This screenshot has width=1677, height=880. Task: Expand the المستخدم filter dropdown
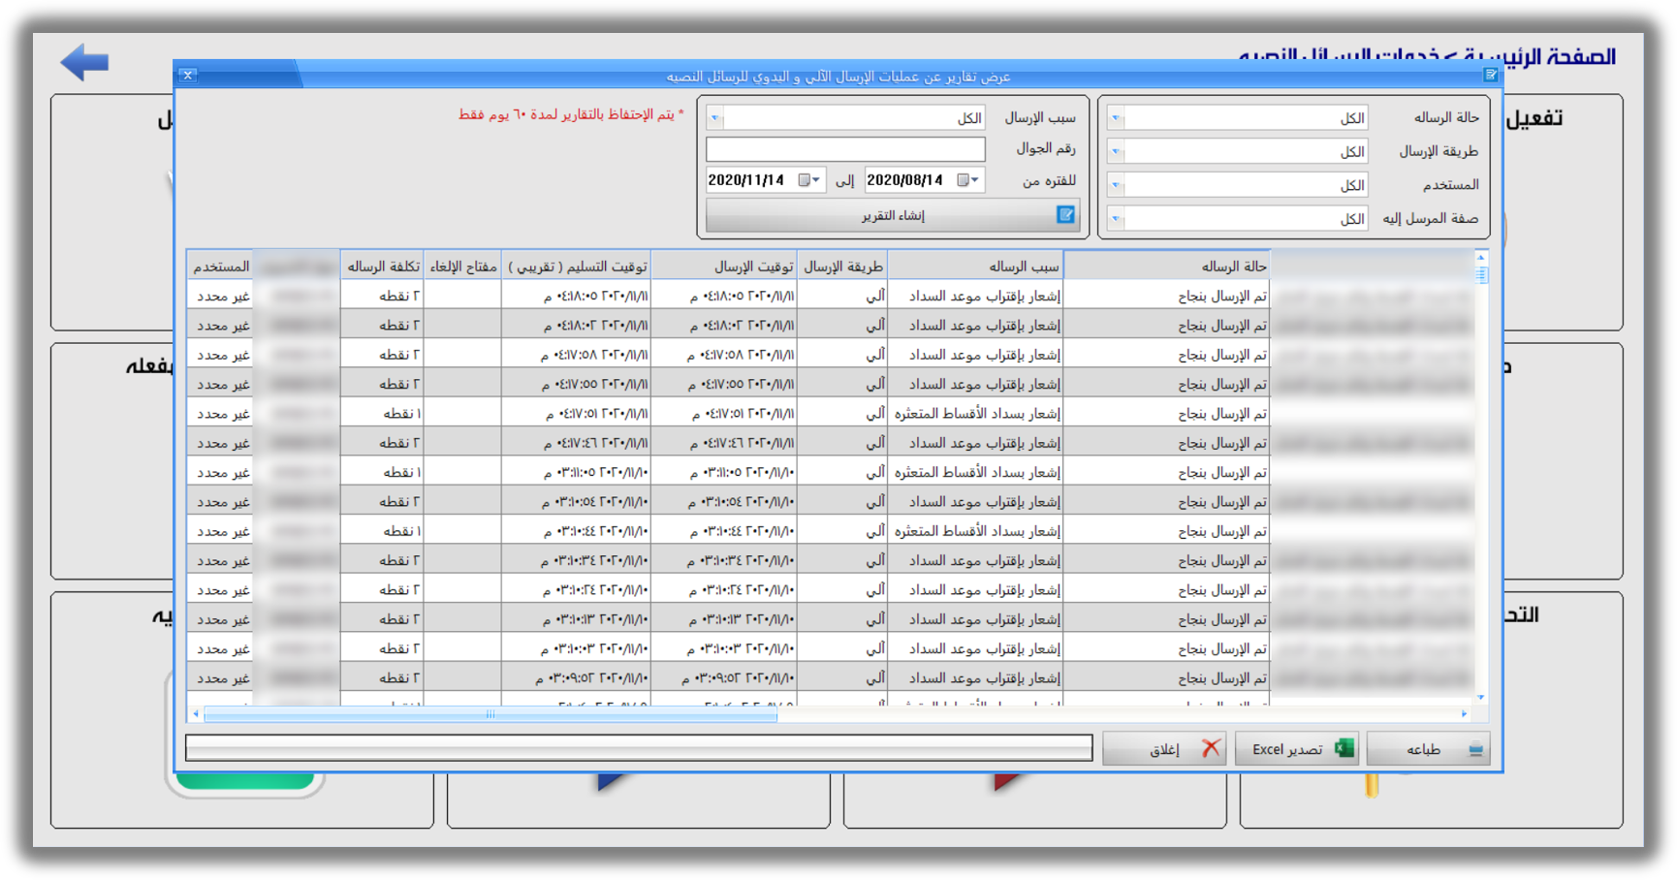coord(1116,185)
